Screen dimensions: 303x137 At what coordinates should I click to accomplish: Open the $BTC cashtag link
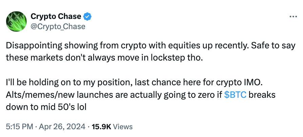[x=236, y=95]
